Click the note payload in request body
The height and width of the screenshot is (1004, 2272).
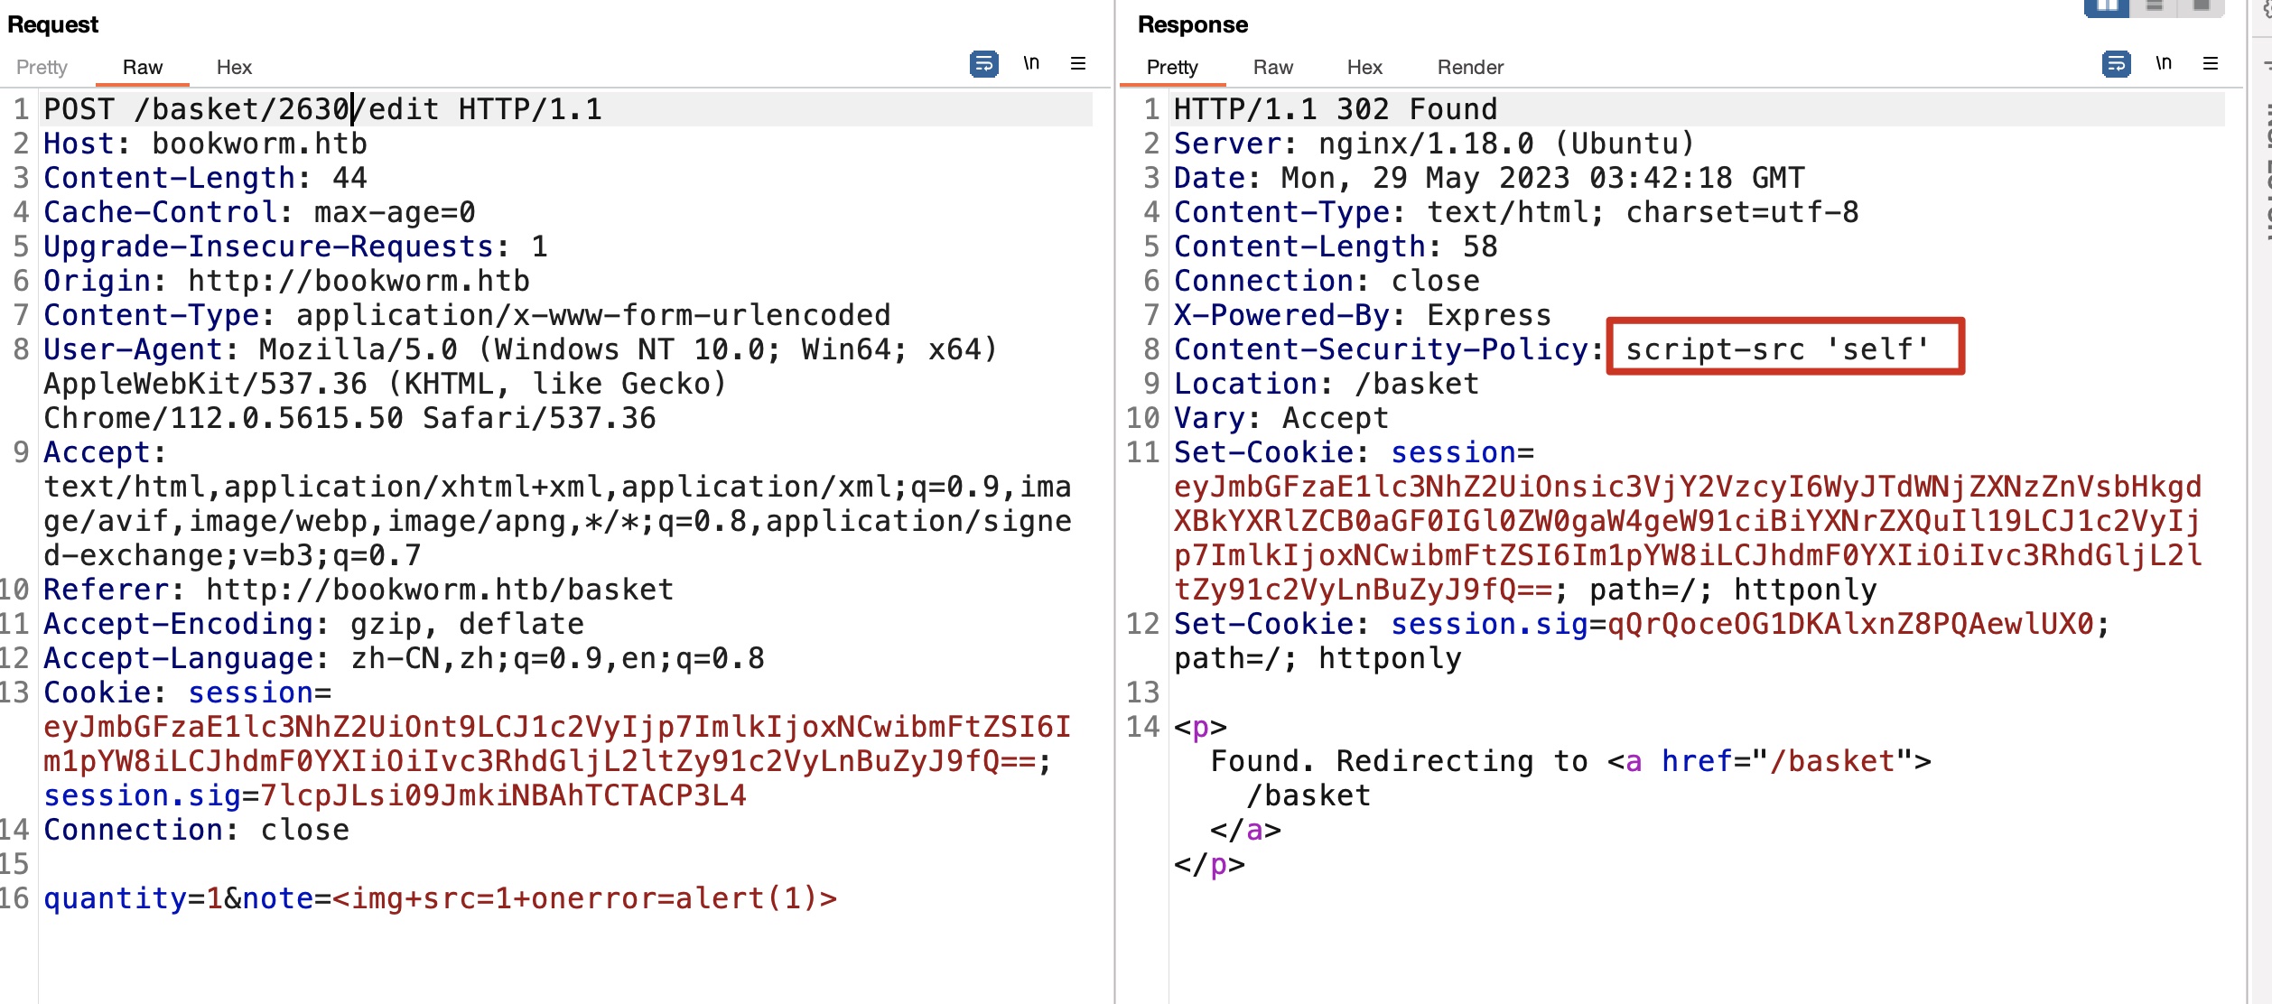(x=584, y=898)
